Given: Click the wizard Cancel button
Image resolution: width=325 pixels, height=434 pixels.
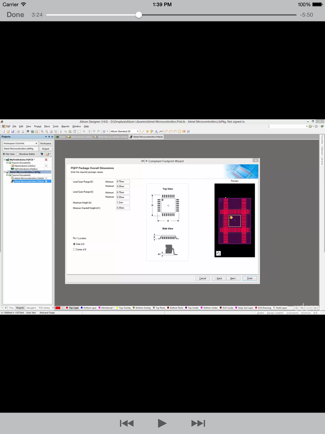Looking at the screenshot, I should pyautogui.click(x=202, y=278).
